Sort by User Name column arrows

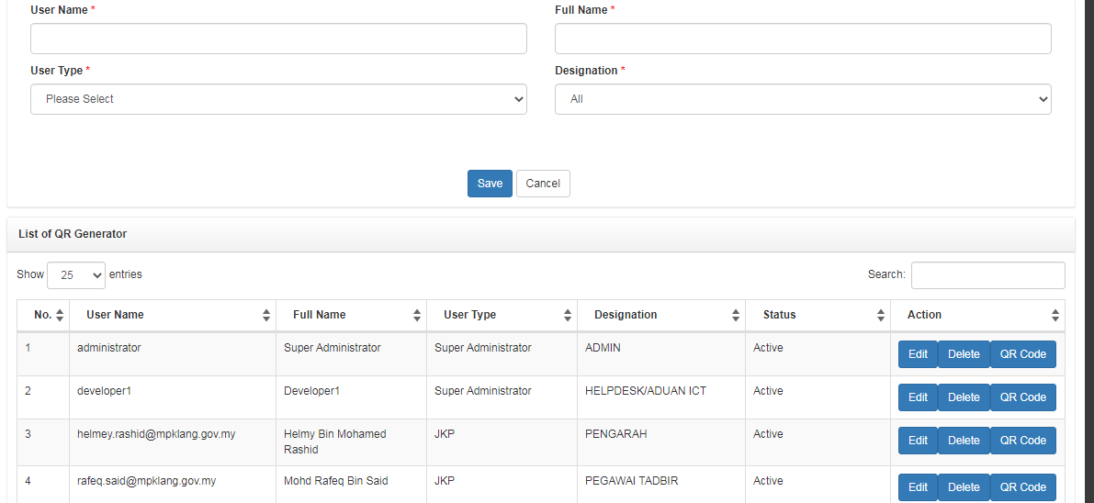point(266,315)
